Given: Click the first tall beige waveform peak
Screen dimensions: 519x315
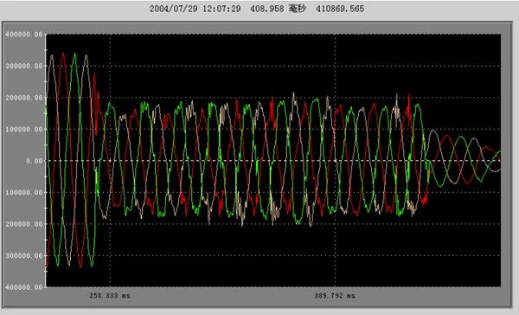Looking at the screenshot, I should (52, 56).
